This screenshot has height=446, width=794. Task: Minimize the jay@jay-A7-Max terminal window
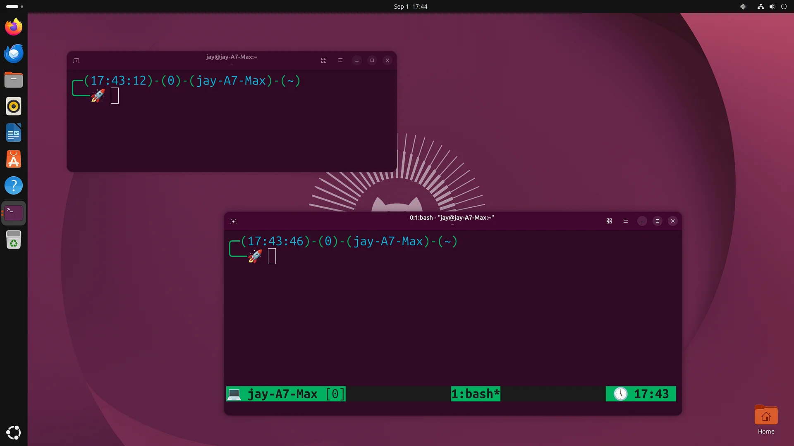(x=357, y=60)
